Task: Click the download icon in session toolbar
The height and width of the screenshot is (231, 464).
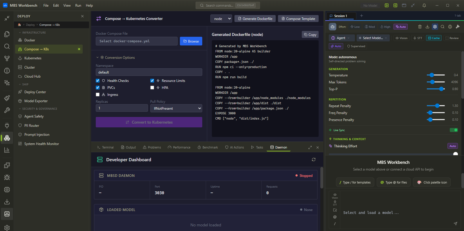Action: pyautogui.click(x=427, y=27)
